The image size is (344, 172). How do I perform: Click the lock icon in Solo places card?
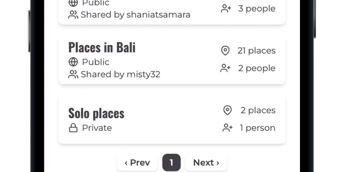tap(73, 128)
